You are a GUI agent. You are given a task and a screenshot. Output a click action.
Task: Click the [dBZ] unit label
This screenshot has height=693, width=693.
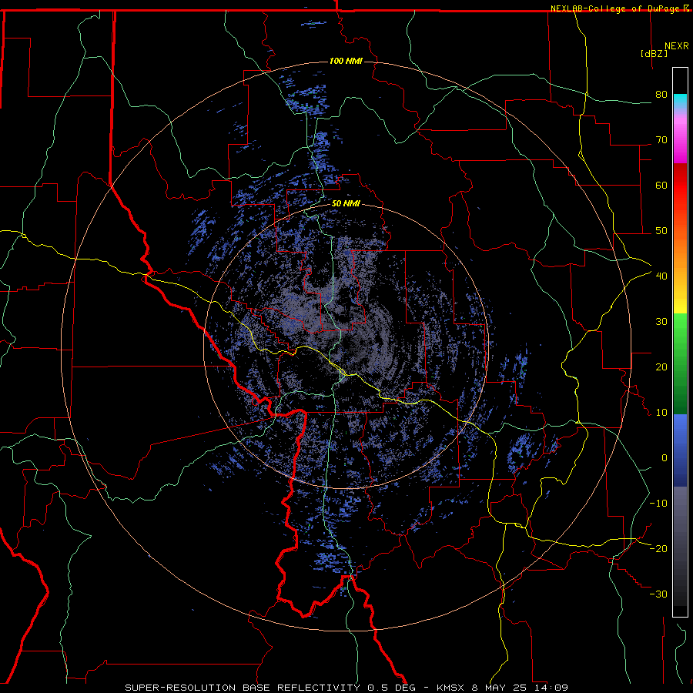pos(654,53)
